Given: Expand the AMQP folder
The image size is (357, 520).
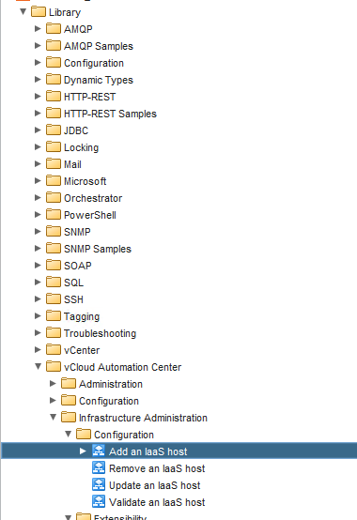Looking at the screenshot, I should click(38, 29).
